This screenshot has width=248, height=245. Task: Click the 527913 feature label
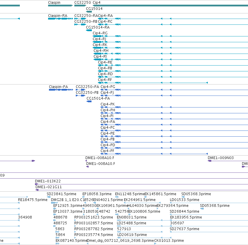[124, 229]
